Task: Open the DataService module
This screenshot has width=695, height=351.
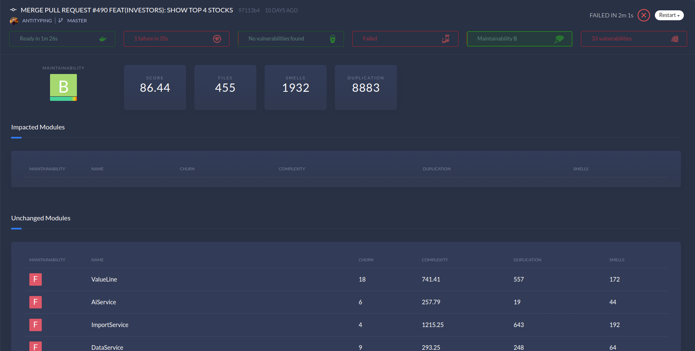Action: 107,347
